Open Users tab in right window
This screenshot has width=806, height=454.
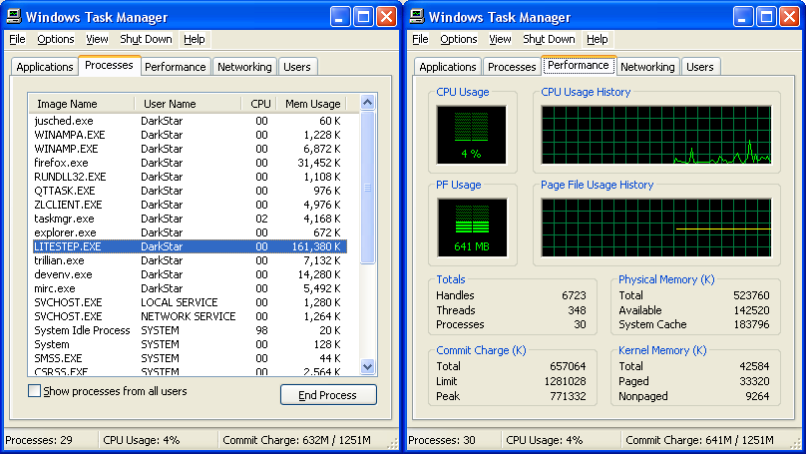point(700,67)
